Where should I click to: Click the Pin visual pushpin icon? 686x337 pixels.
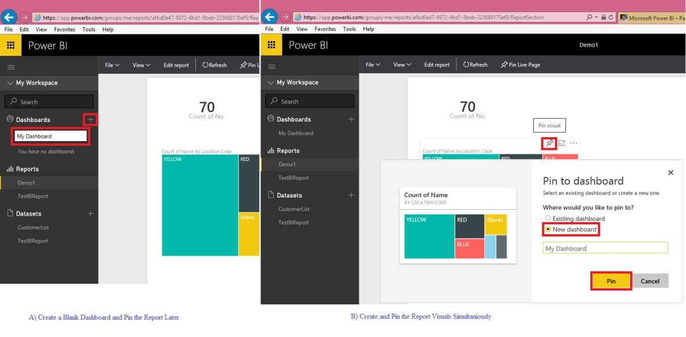[x=549, y=143]
